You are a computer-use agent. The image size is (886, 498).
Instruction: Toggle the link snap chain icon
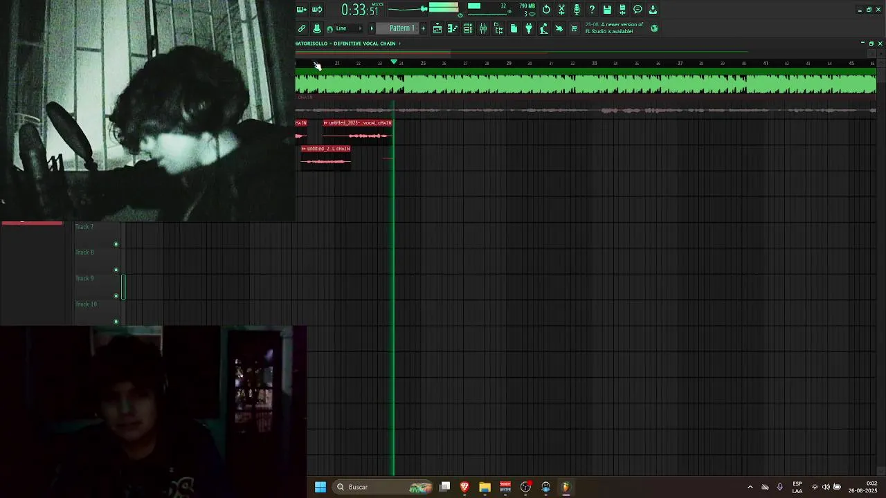302,28
